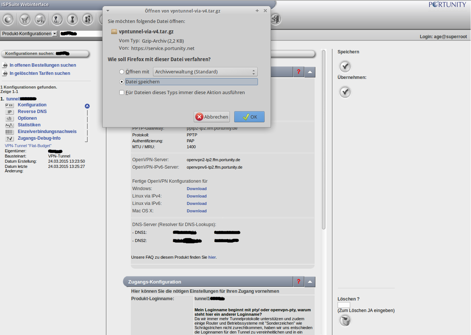
Task: Select the 'Datei speichern' radio option
Action: (x=122, y=82)
